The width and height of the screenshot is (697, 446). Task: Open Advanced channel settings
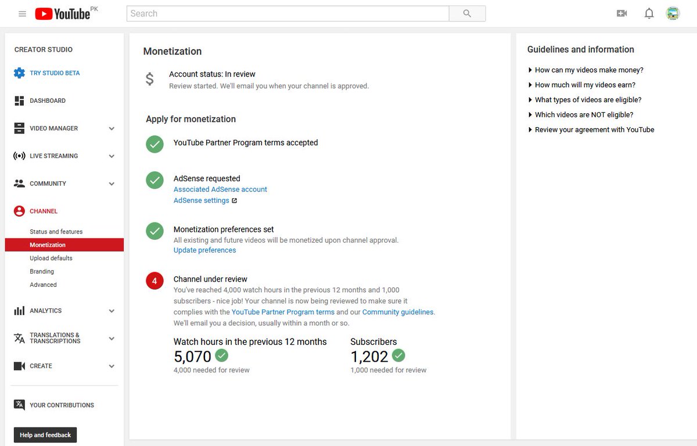[x=44, y=285]
